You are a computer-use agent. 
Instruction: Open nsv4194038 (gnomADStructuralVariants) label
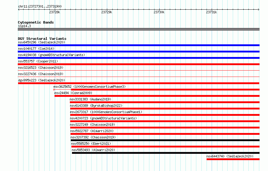point(51,55)
